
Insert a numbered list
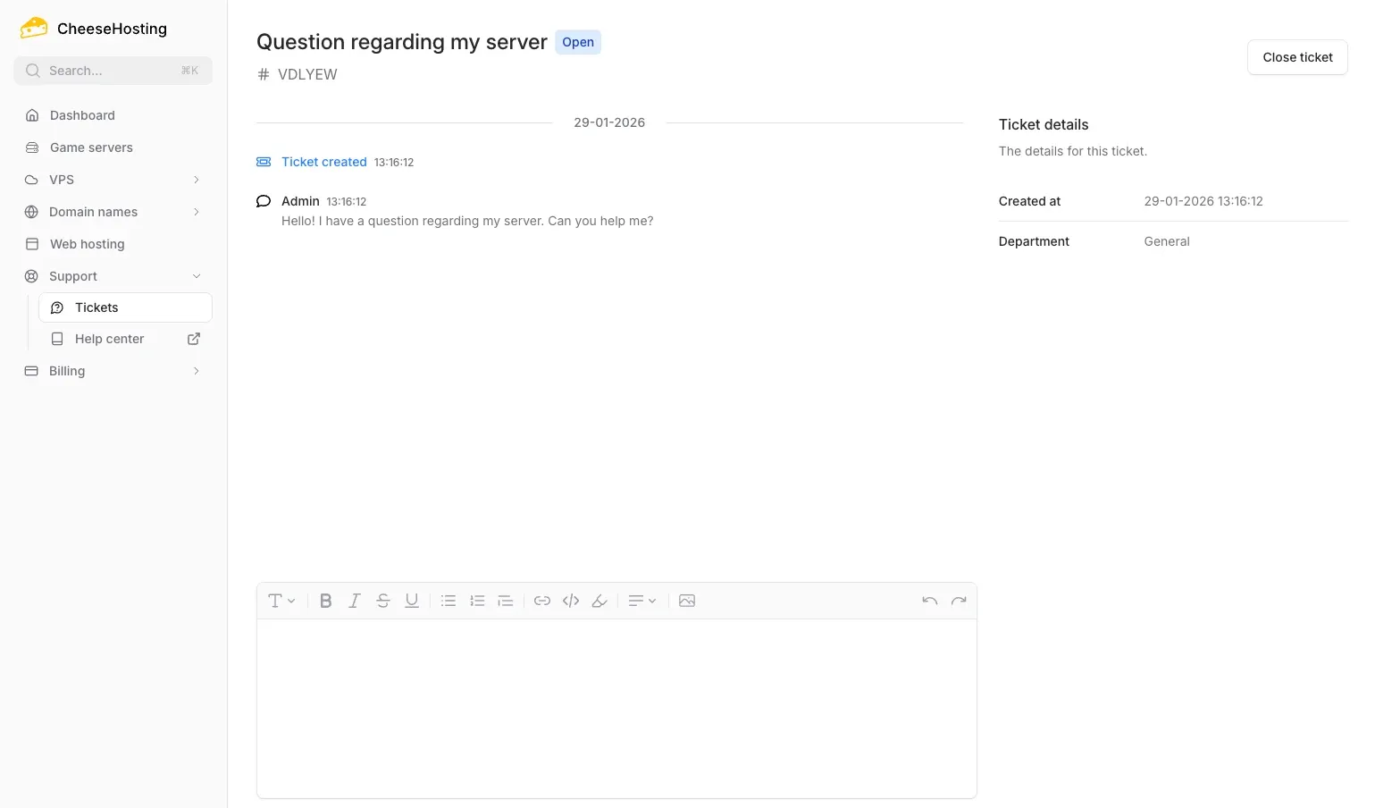pos(476,600)
